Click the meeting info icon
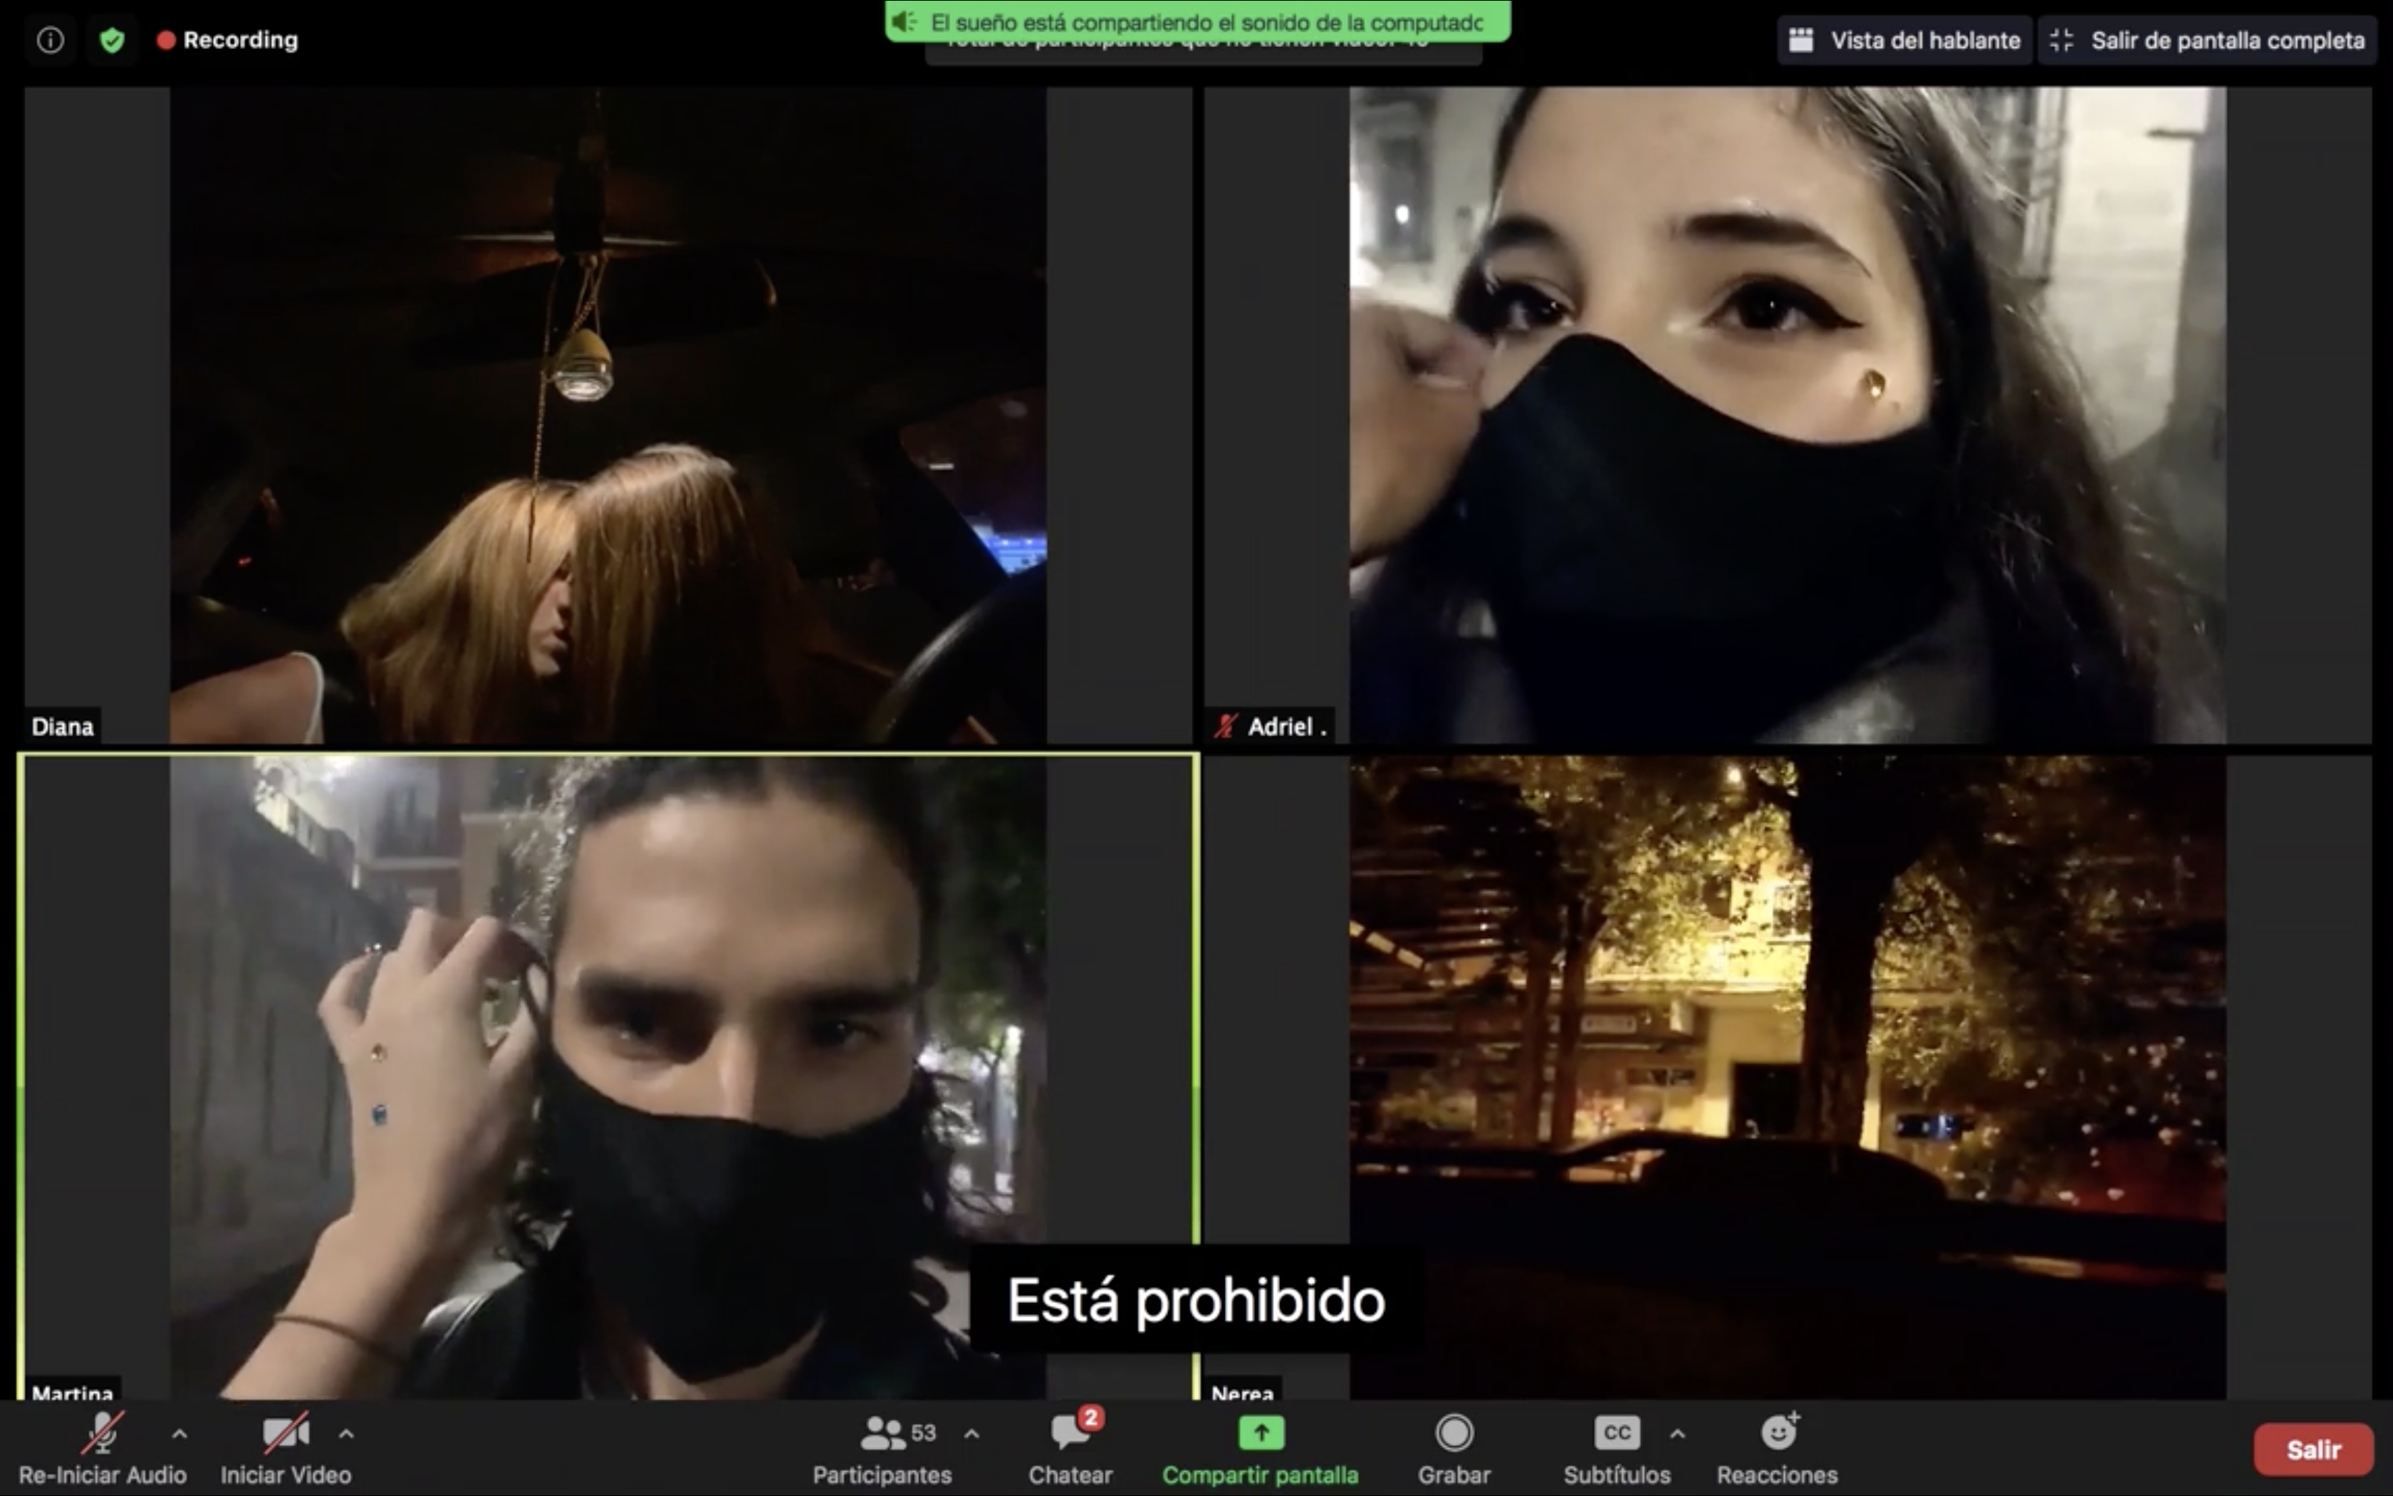This screenshot has height=1496, width=2393. pyautogui.click(x=49, y=40)
